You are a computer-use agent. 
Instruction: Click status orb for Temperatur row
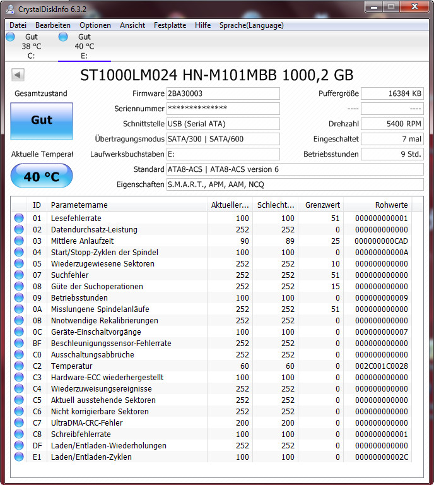pyautogui.click(x=19, y=366)
